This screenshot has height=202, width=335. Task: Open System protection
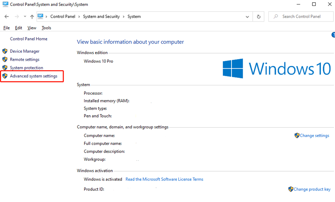pyautogui.click(x=26, y=68)
